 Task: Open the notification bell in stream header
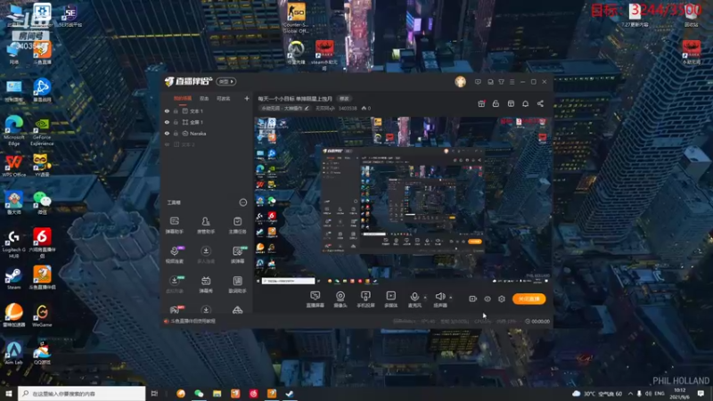(525, 103)
